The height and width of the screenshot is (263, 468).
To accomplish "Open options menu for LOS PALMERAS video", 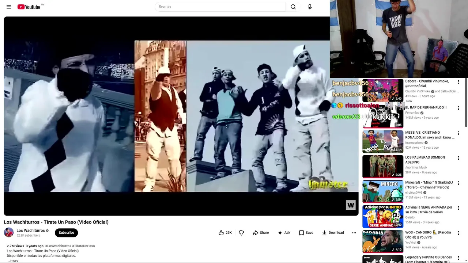I will coord(458,158).
